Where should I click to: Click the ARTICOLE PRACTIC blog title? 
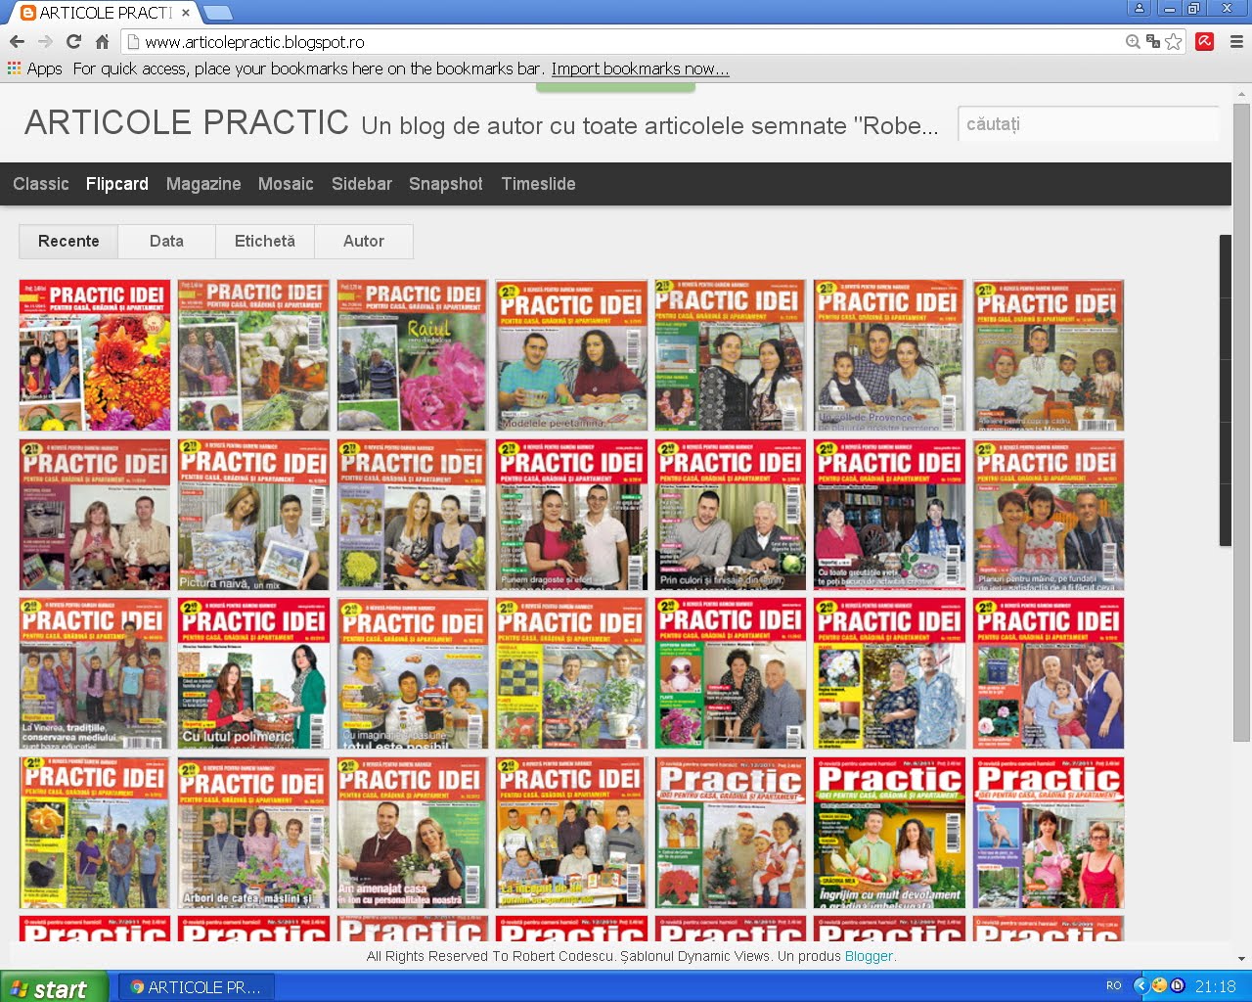click(x=187, y=122)
